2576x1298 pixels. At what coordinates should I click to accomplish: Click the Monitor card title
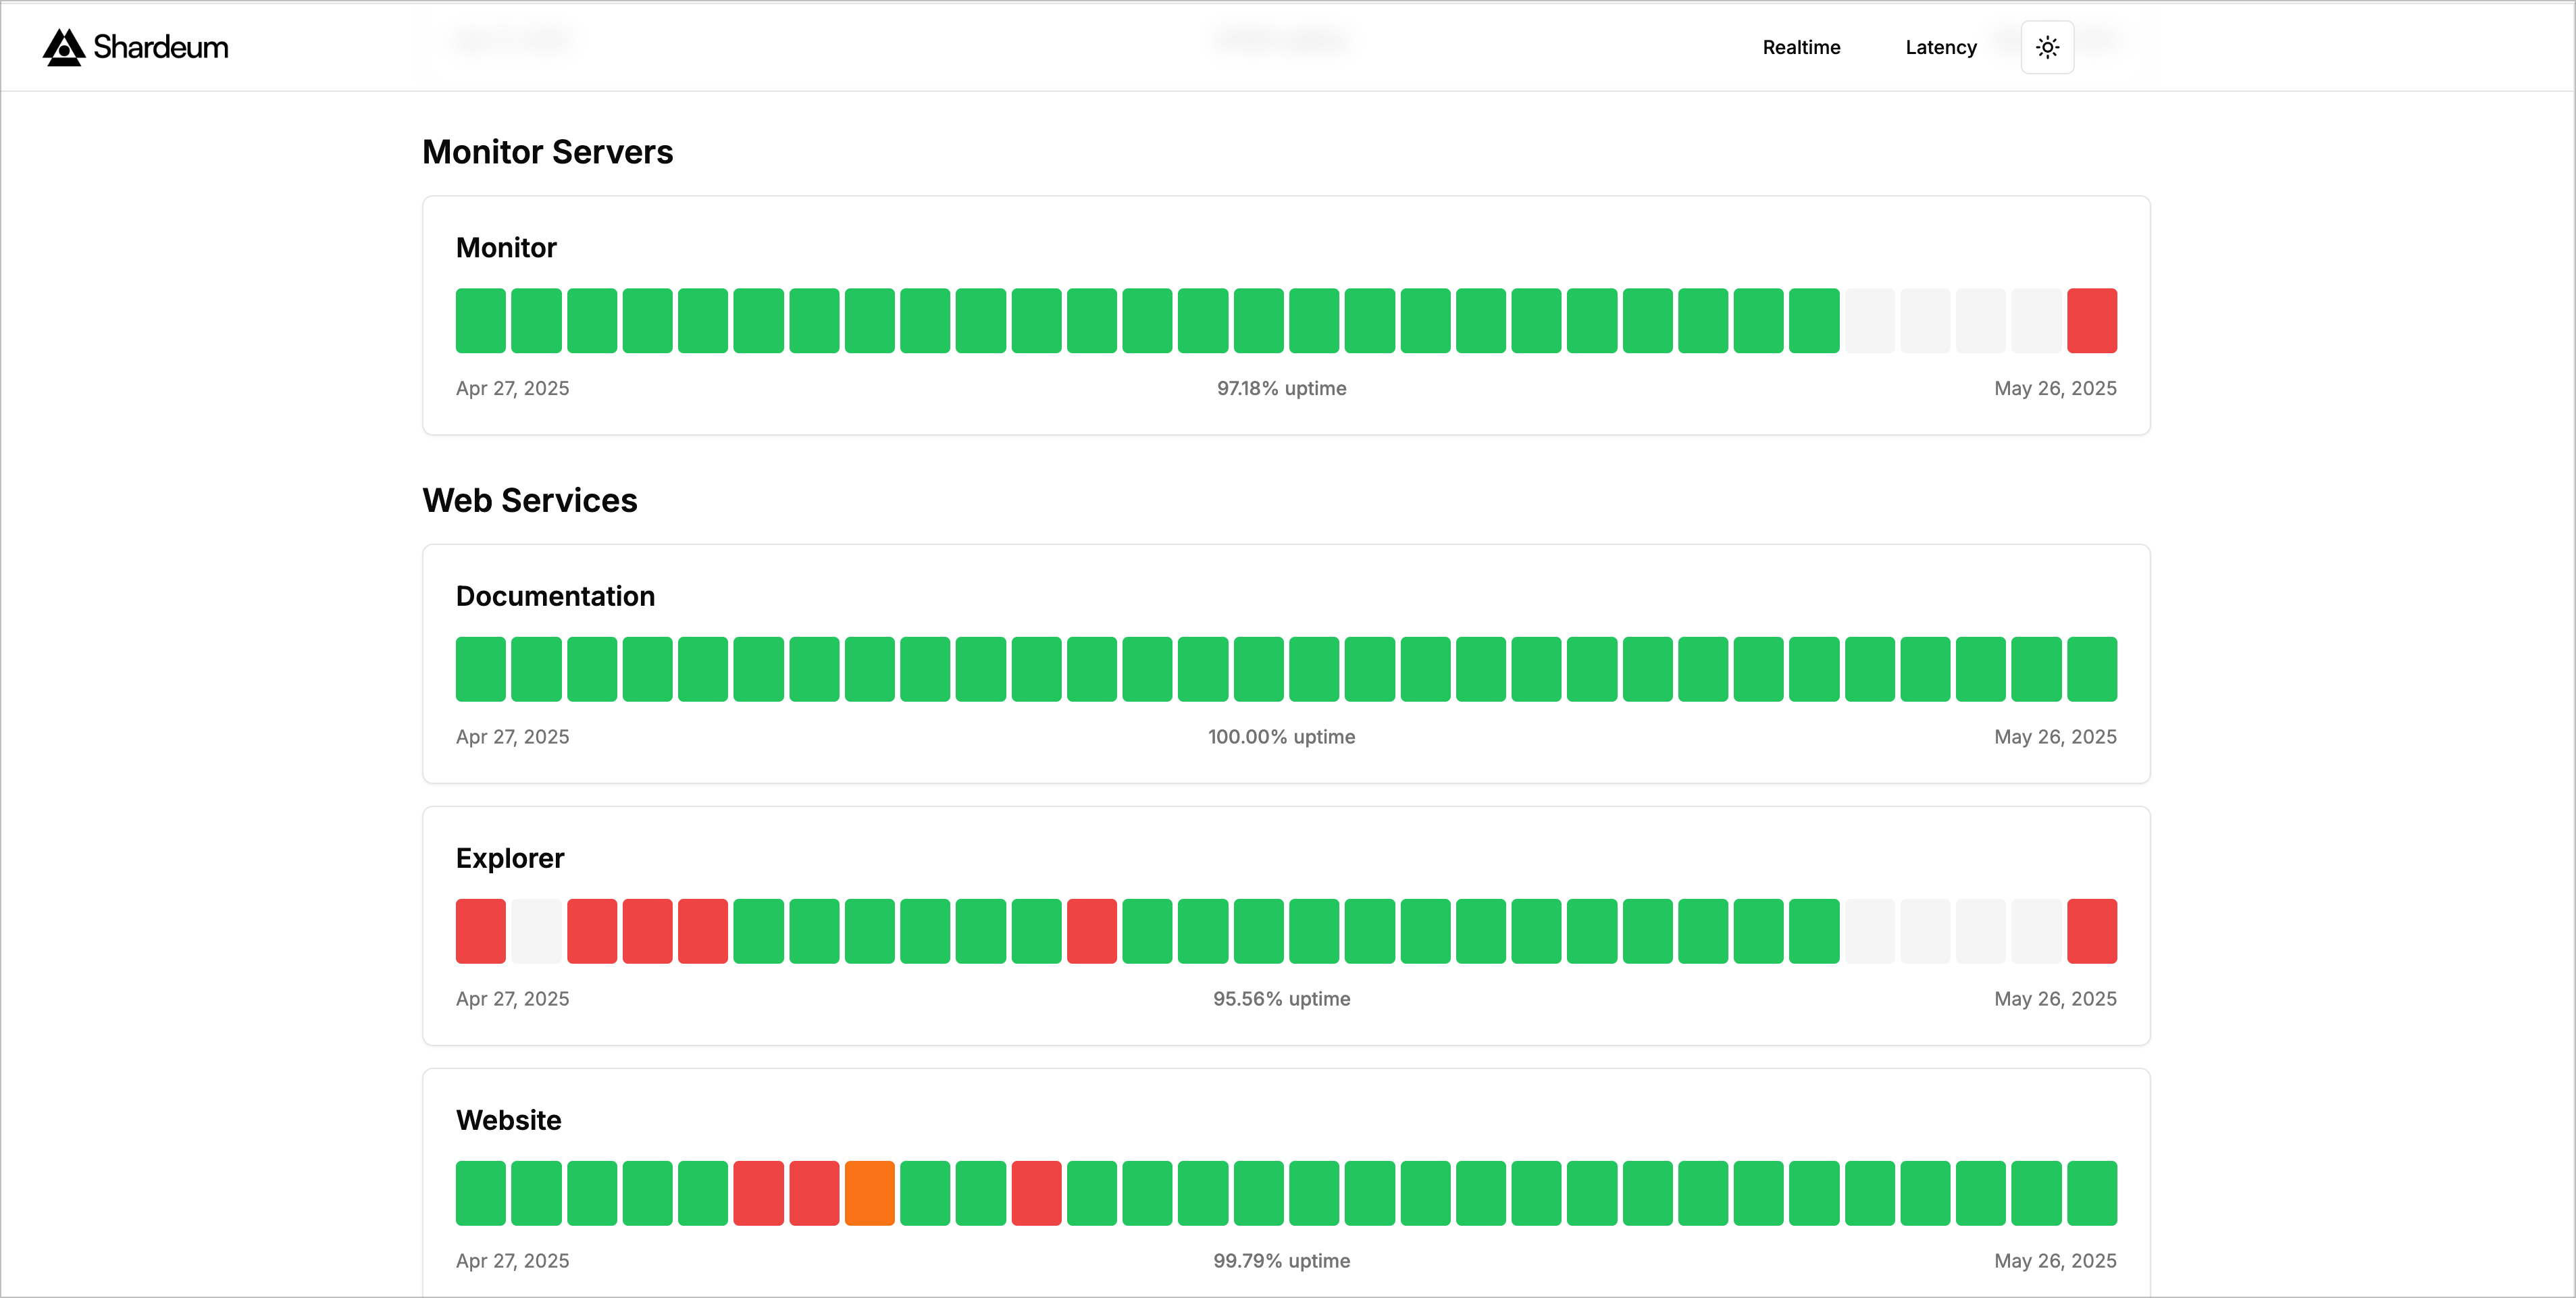[x=506, y=248]
